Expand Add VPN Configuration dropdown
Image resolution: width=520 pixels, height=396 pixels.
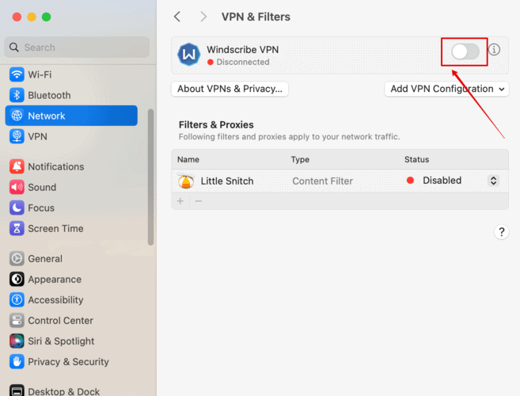[x=446, y=89]
